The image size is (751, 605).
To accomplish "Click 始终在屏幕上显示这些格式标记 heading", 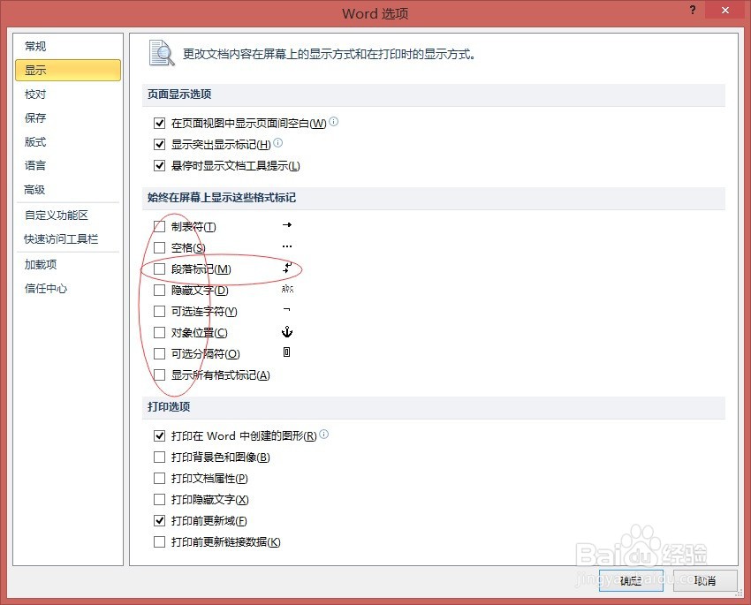I will [222, 197].
